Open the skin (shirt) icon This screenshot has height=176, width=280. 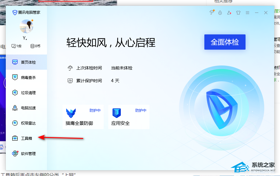(238, 13)
